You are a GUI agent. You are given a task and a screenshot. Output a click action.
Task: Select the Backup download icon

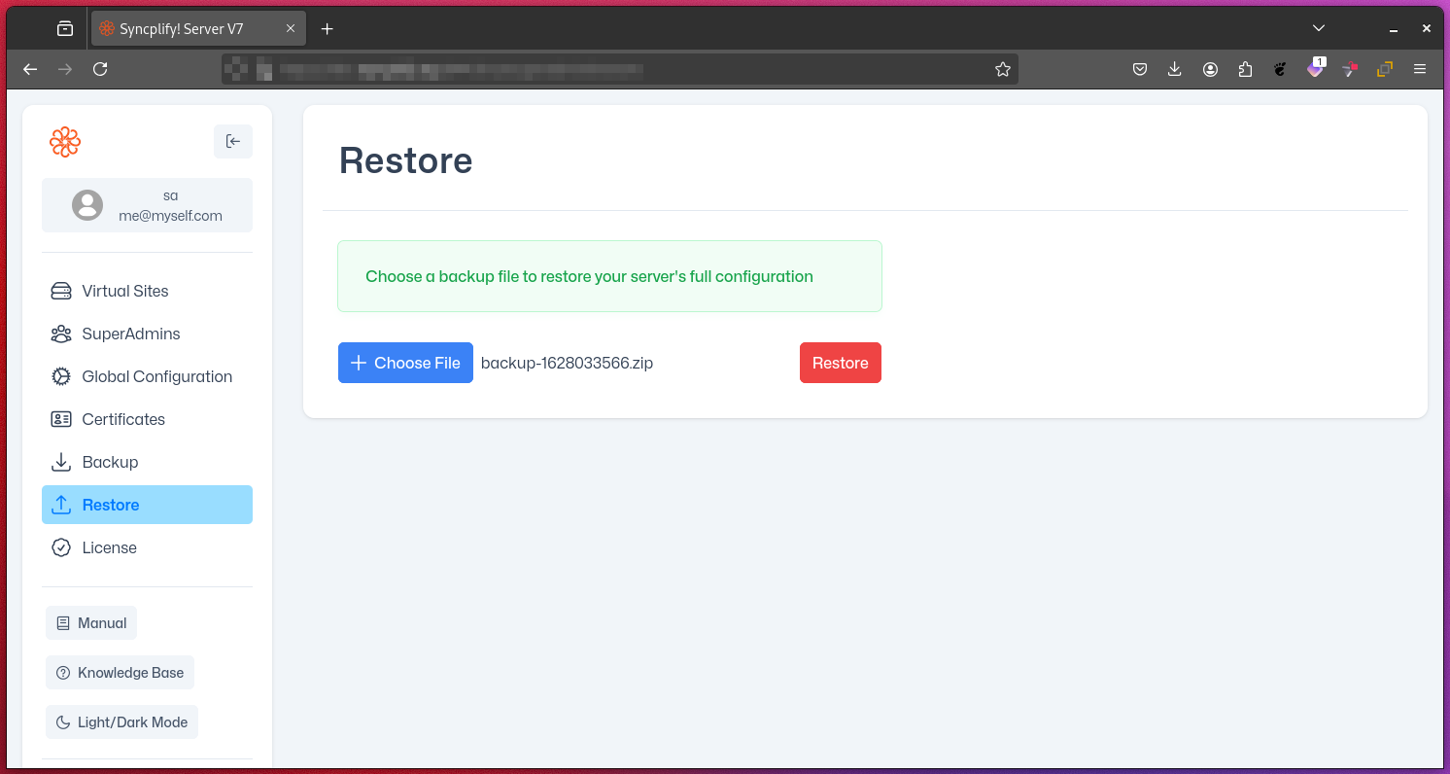(x=60, y=462)
